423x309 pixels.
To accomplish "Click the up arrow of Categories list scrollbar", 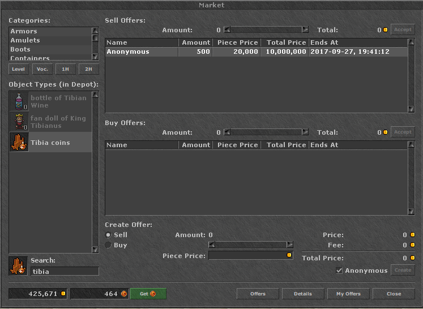I will (x=95, y=30).
